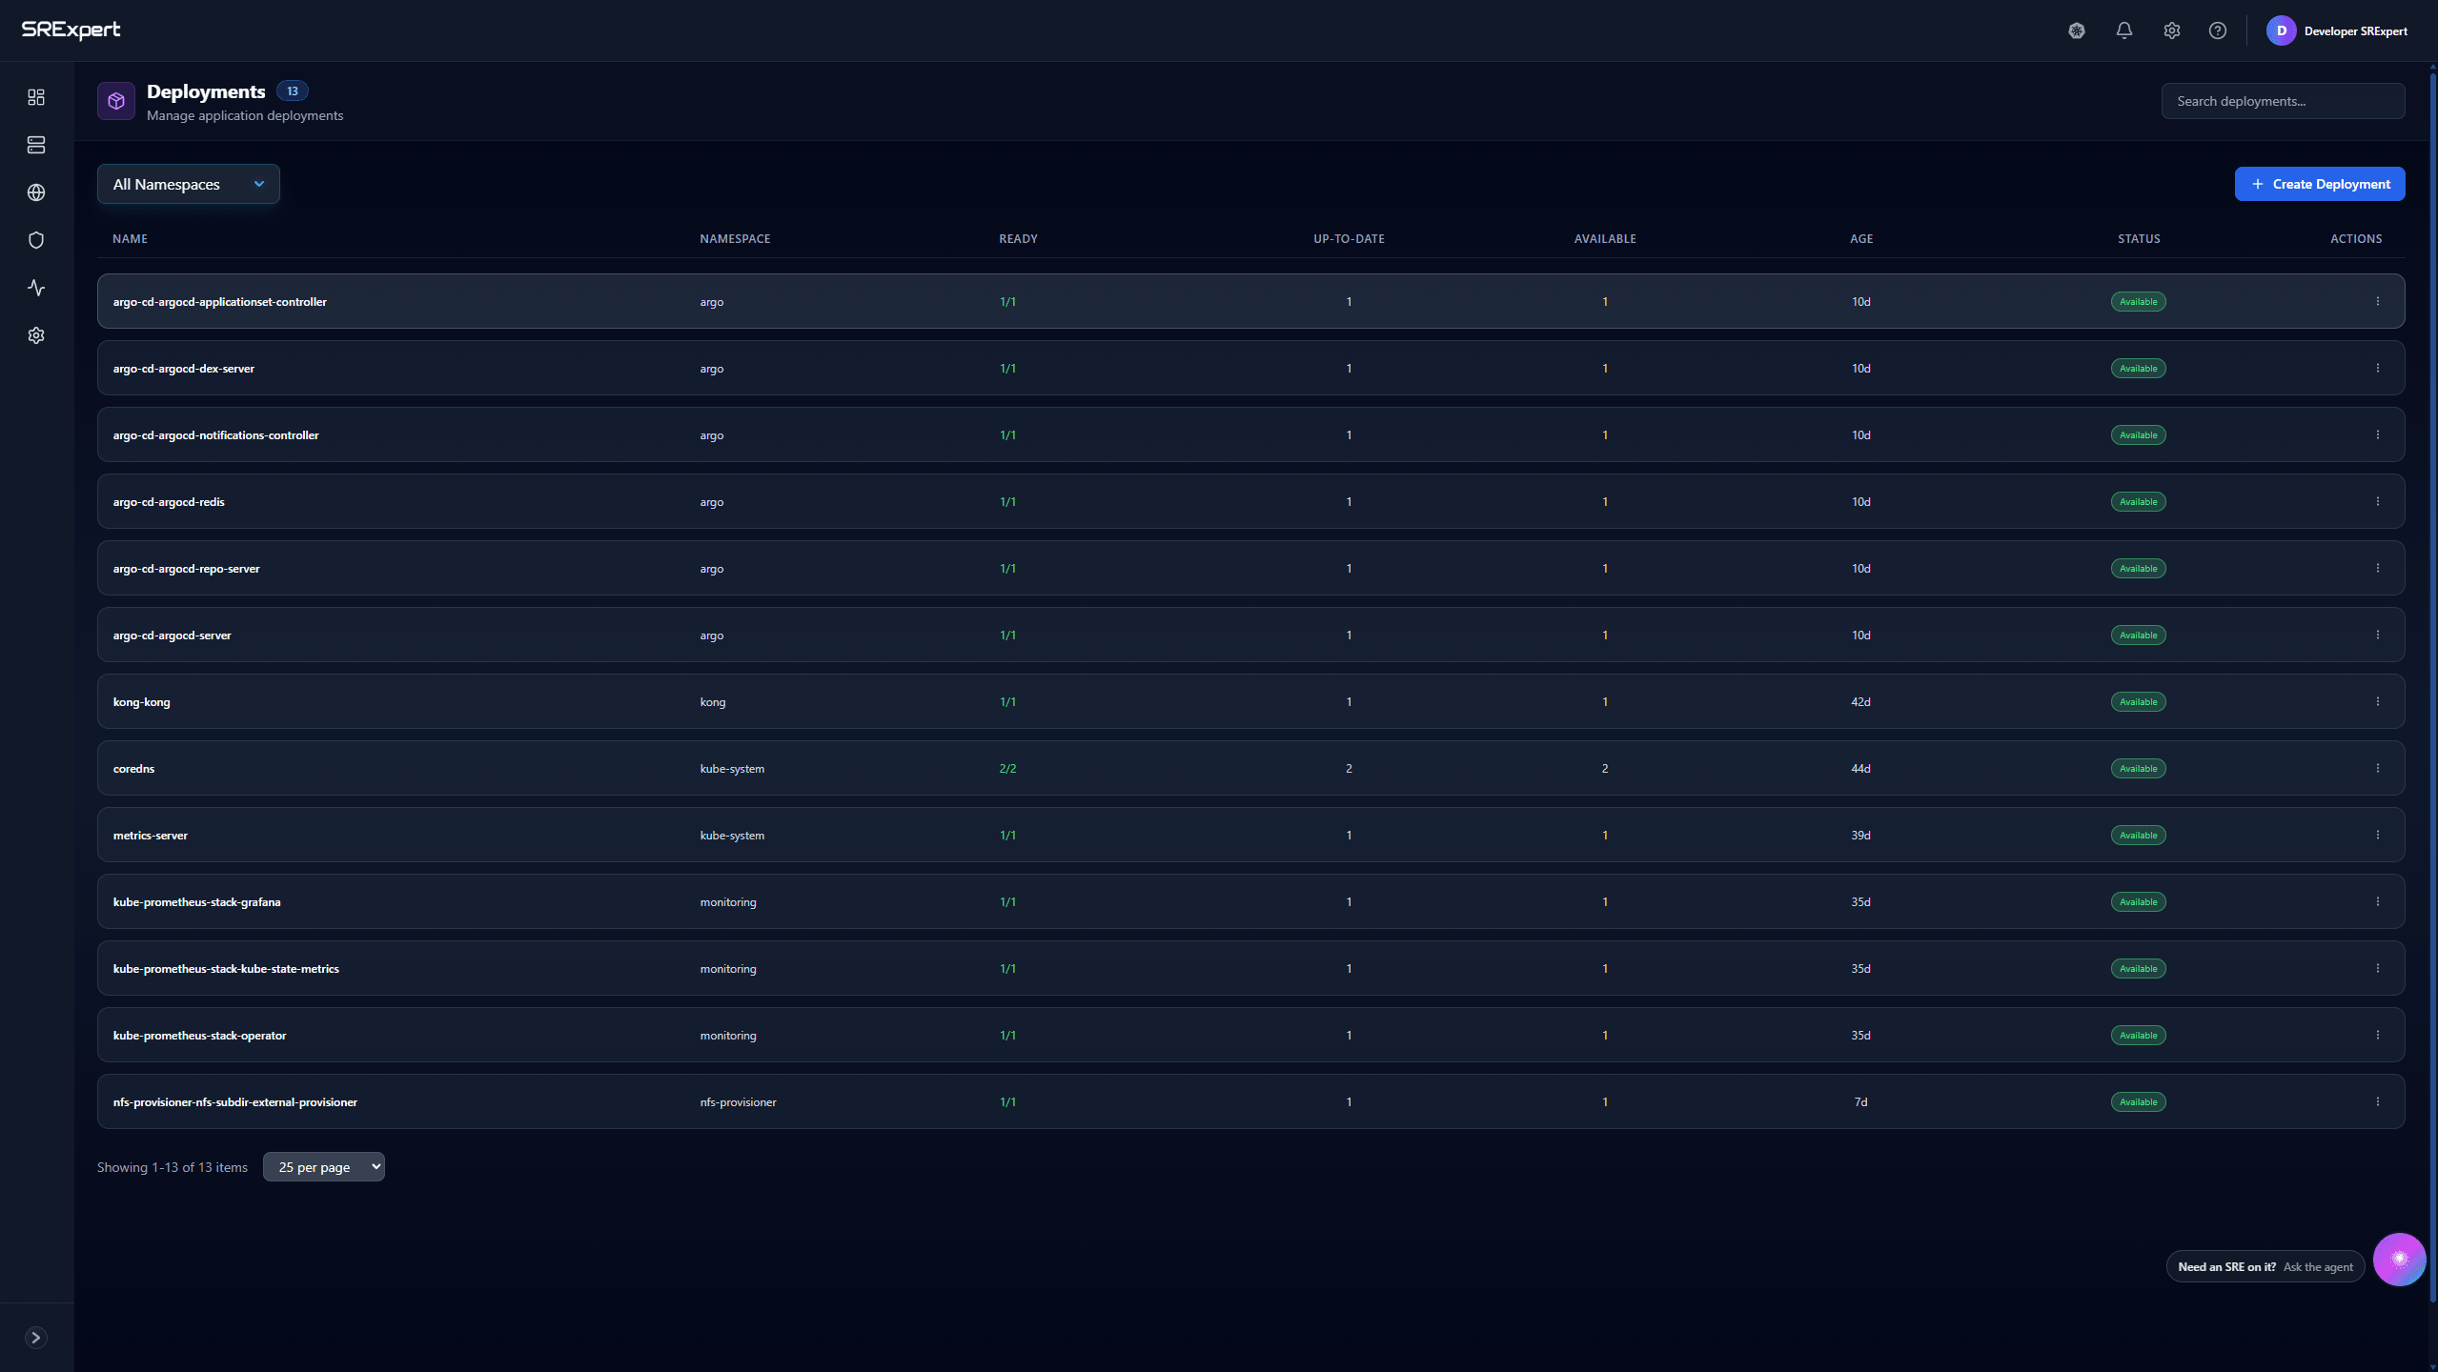Click the Kubernetes helm icon in header
2438x1372 pixels.
pyautogui.click(x=2077, y=30)
